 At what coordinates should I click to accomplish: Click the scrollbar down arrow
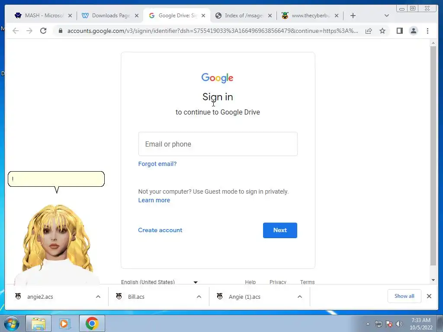[433, 280]
